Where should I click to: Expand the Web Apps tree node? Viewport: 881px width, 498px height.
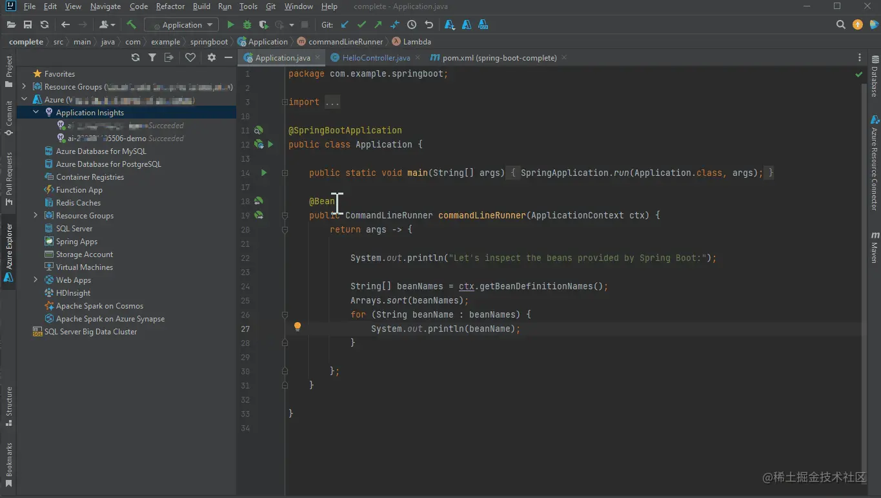click(x=36, y=280)
